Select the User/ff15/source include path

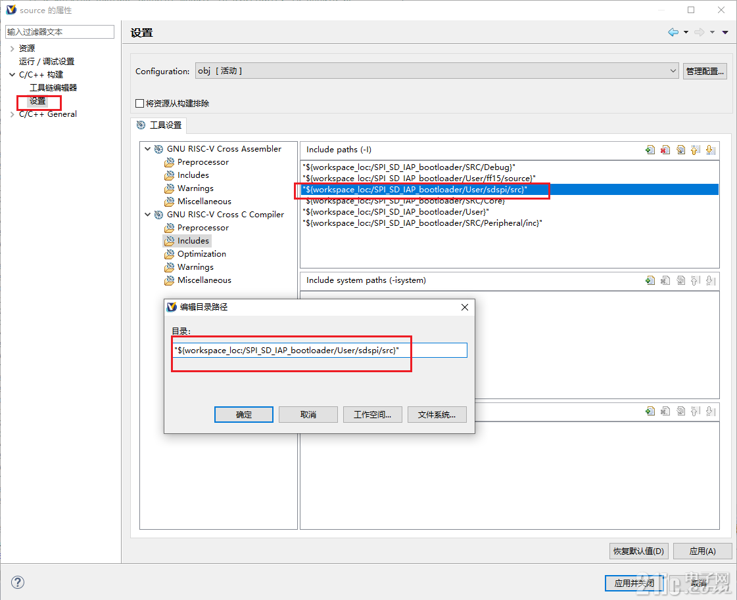coord(419,179)
